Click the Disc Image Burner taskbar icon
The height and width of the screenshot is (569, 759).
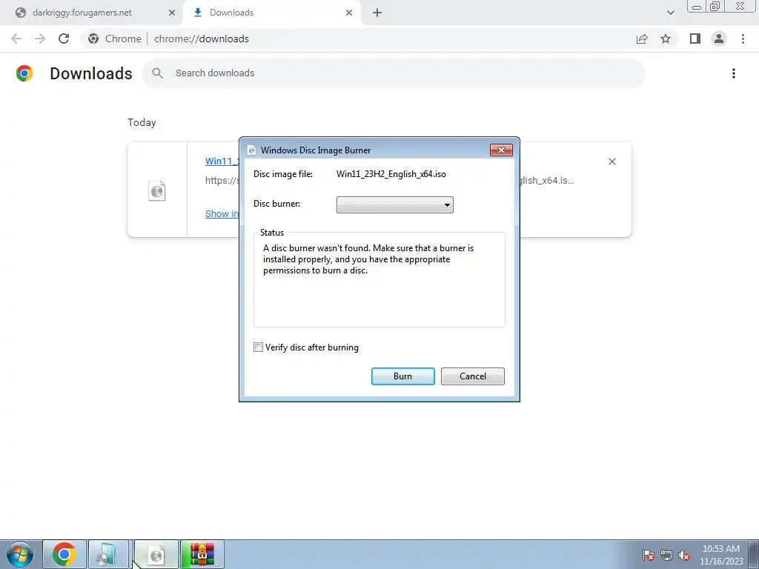click(156, 554)
